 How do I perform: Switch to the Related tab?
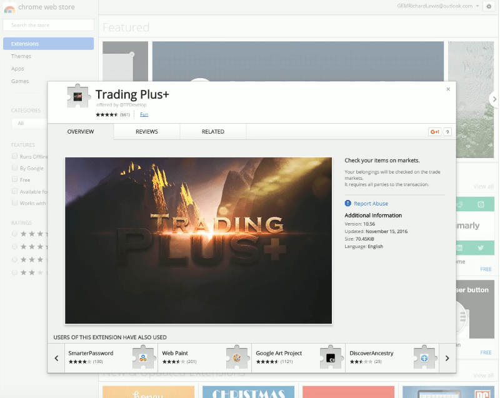(x=213, y=132)
